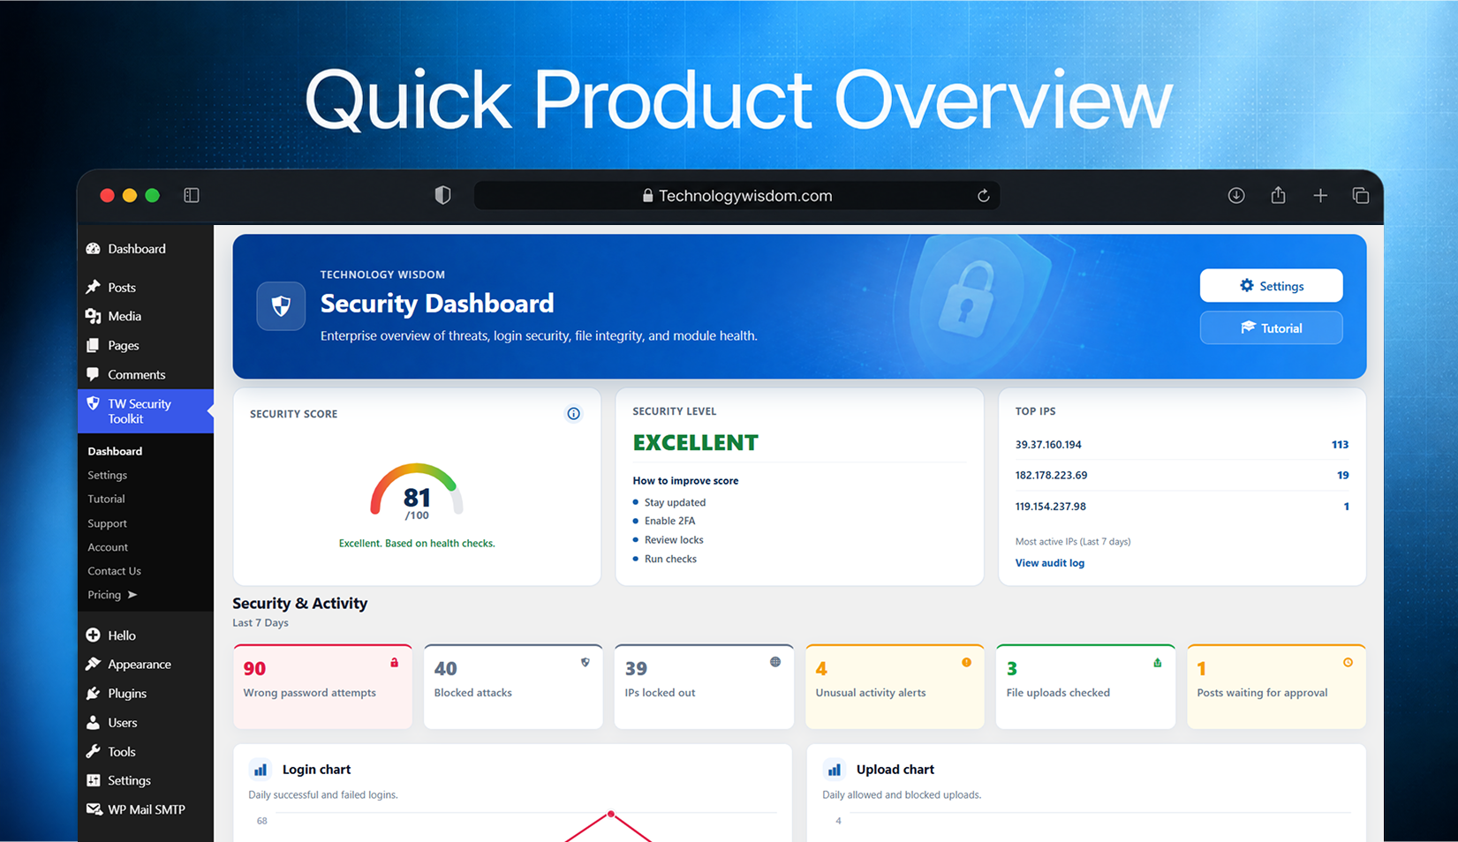Click the shield icon on Blocked attacks card
This screenshot has height=842, width=1458.
[585, 662]
